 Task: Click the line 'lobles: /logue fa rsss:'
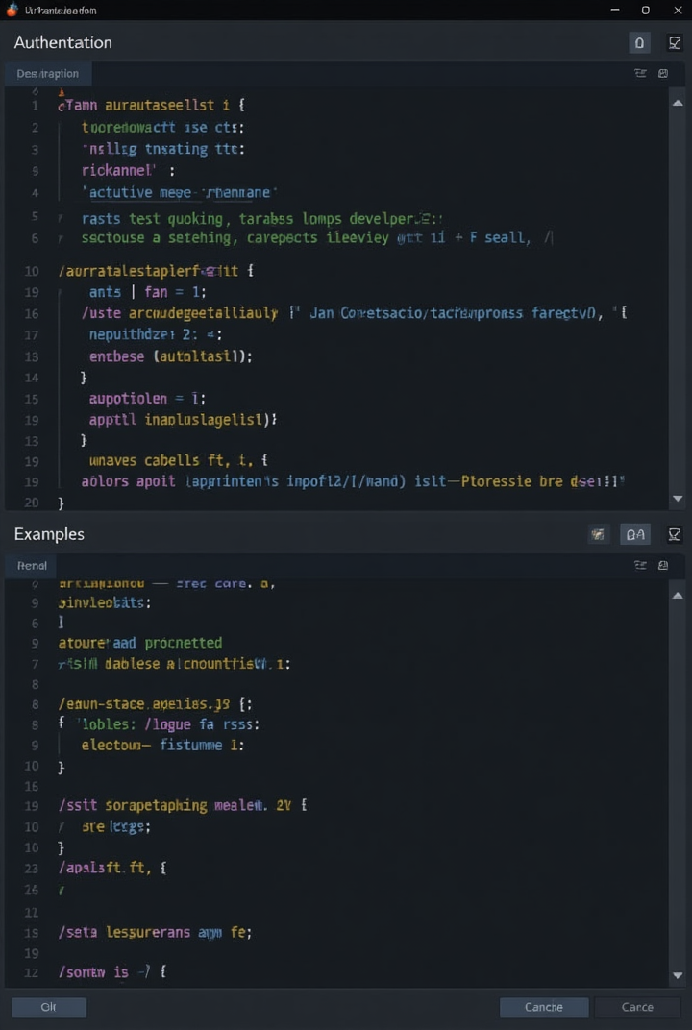(159, 725)
